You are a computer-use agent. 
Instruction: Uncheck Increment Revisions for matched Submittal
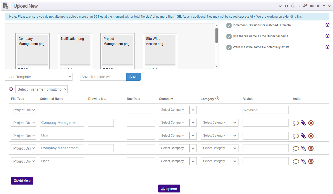(229, 26)
